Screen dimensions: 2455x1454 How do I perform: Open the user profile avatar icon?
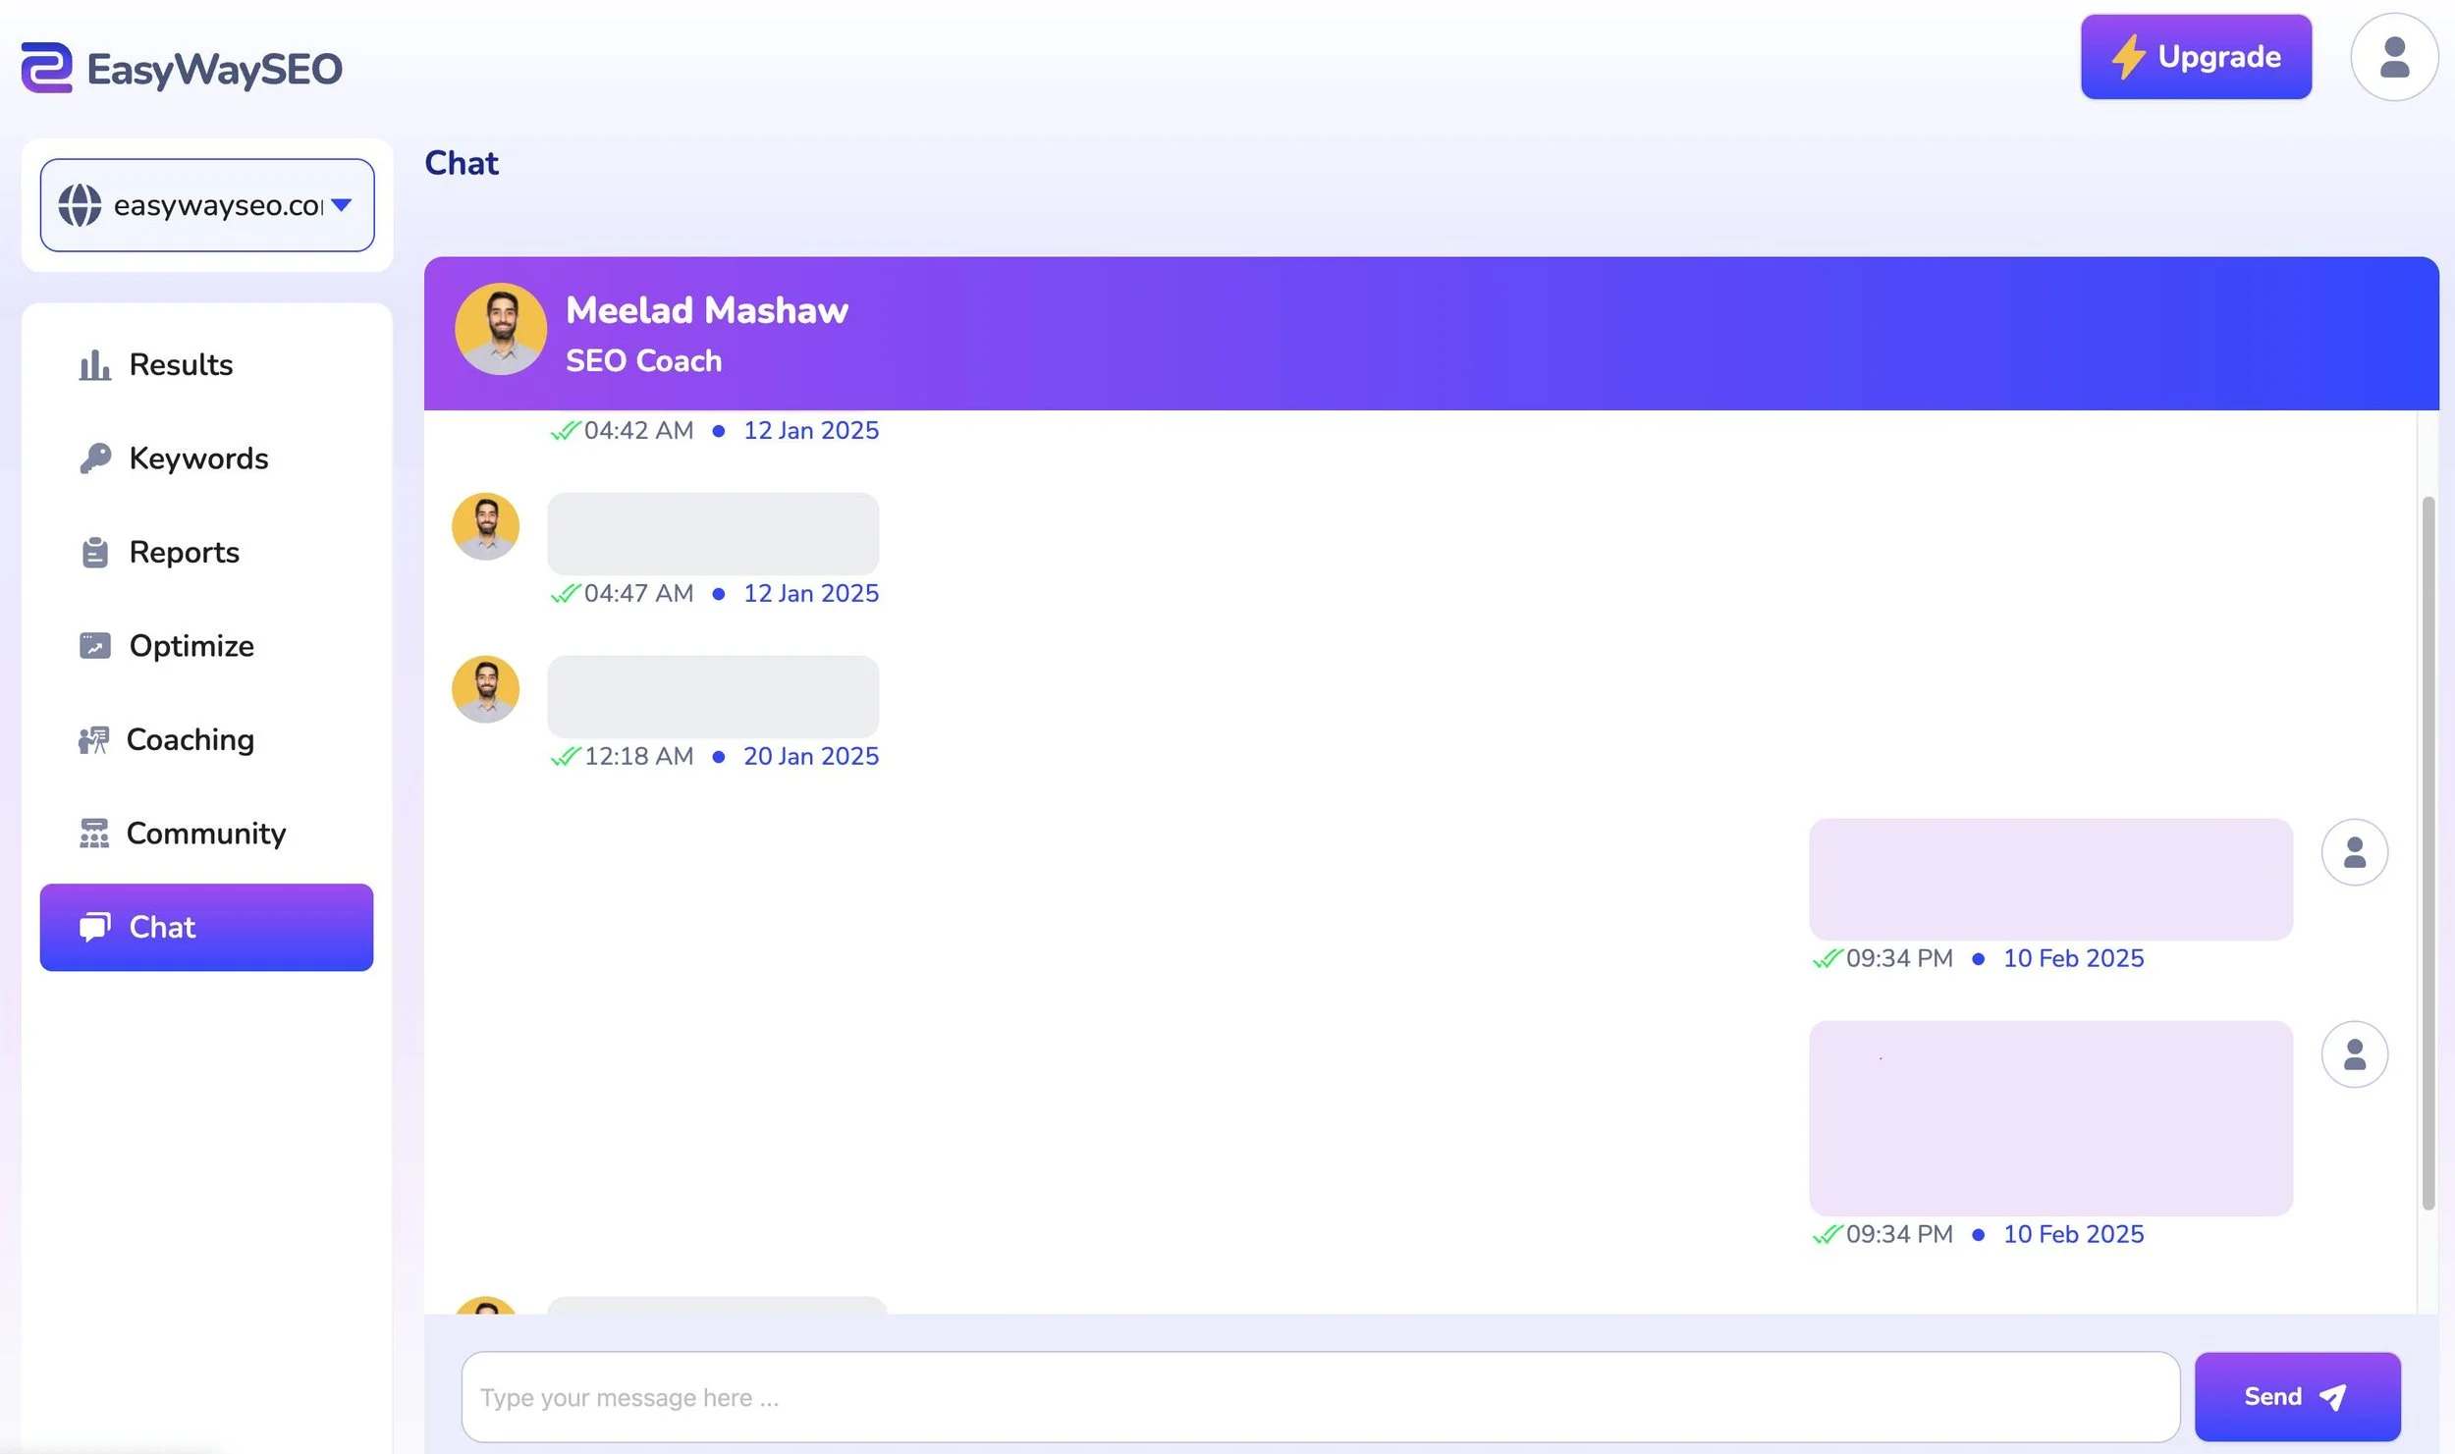point(2393,57)
